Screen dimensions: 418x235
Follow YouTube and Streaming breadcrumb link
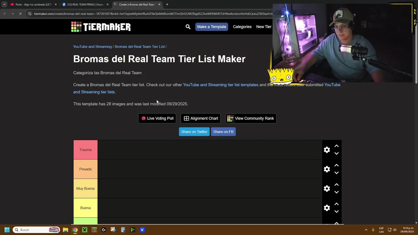92,47
